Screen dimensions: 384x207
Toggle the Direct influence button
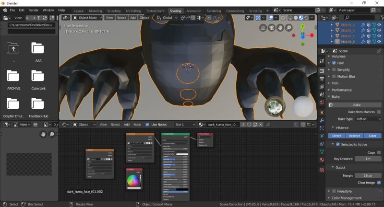click(337, 136)
